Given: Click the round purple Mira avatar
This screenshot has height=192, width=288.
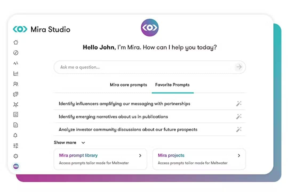Looking at the screenshot, I should click(150, 27).
